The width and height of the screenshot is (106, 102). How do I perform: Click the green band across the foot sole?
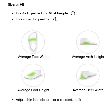click(x=33, y=40)
